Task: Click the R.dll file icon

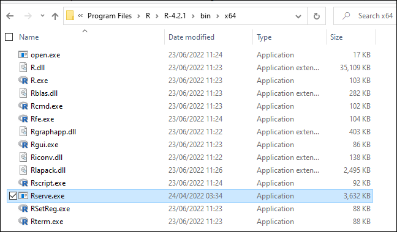Action: [23, 67]
